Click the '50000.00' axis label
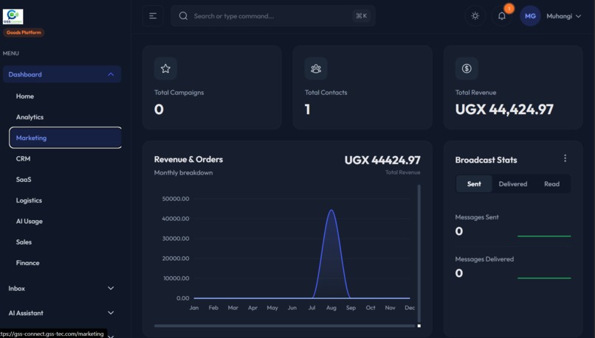595x338 pixels. click(176, 199)
